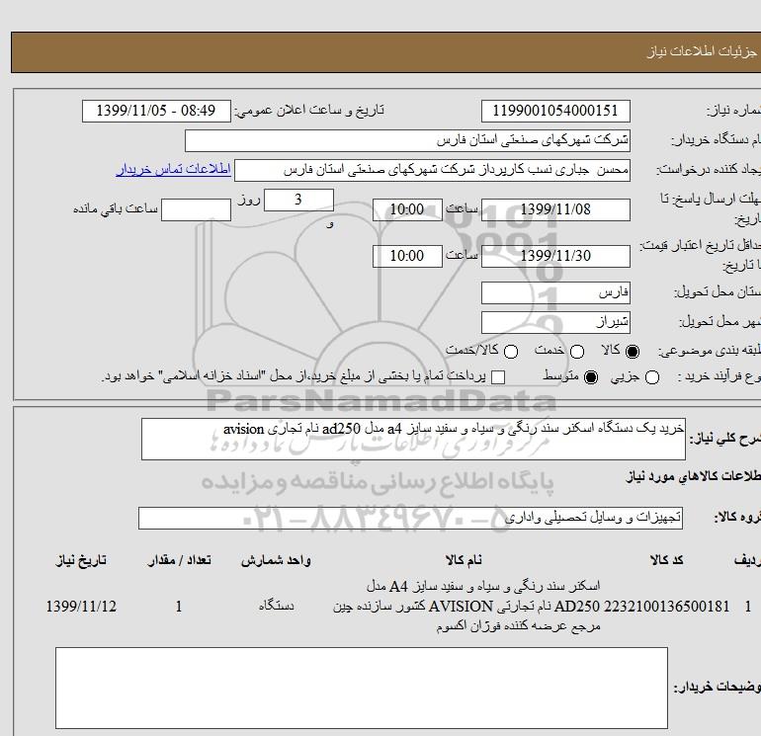This screenshot has width=761, height=736.
Task: Toggle the Islamic treasury bonds payment checkbox
Action: tap(498, 377)
